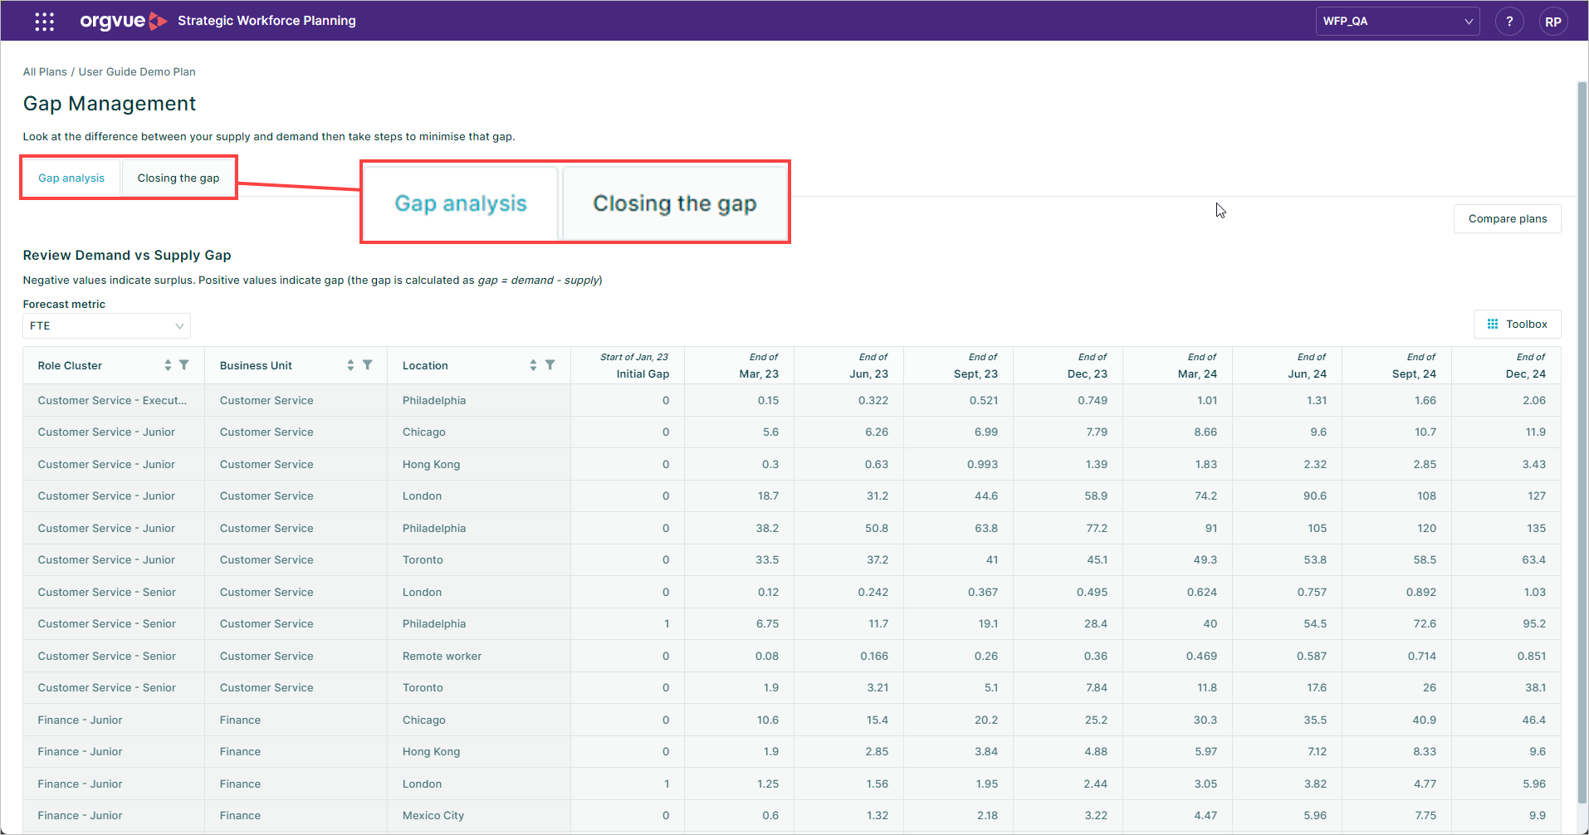Go back via the All Plans breadcrumb
Image resolution: width=1589 pixels, height=835 pixels.
point(44,71)
